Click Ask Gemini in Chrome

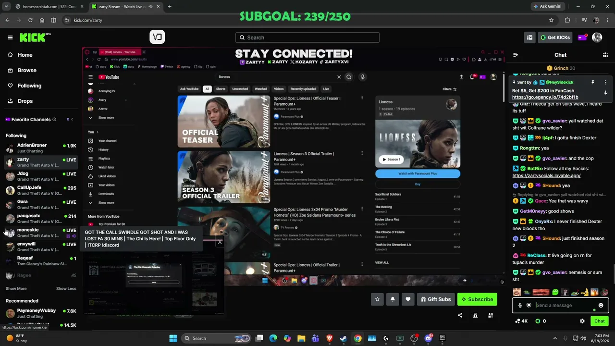(x=547, y=6)
